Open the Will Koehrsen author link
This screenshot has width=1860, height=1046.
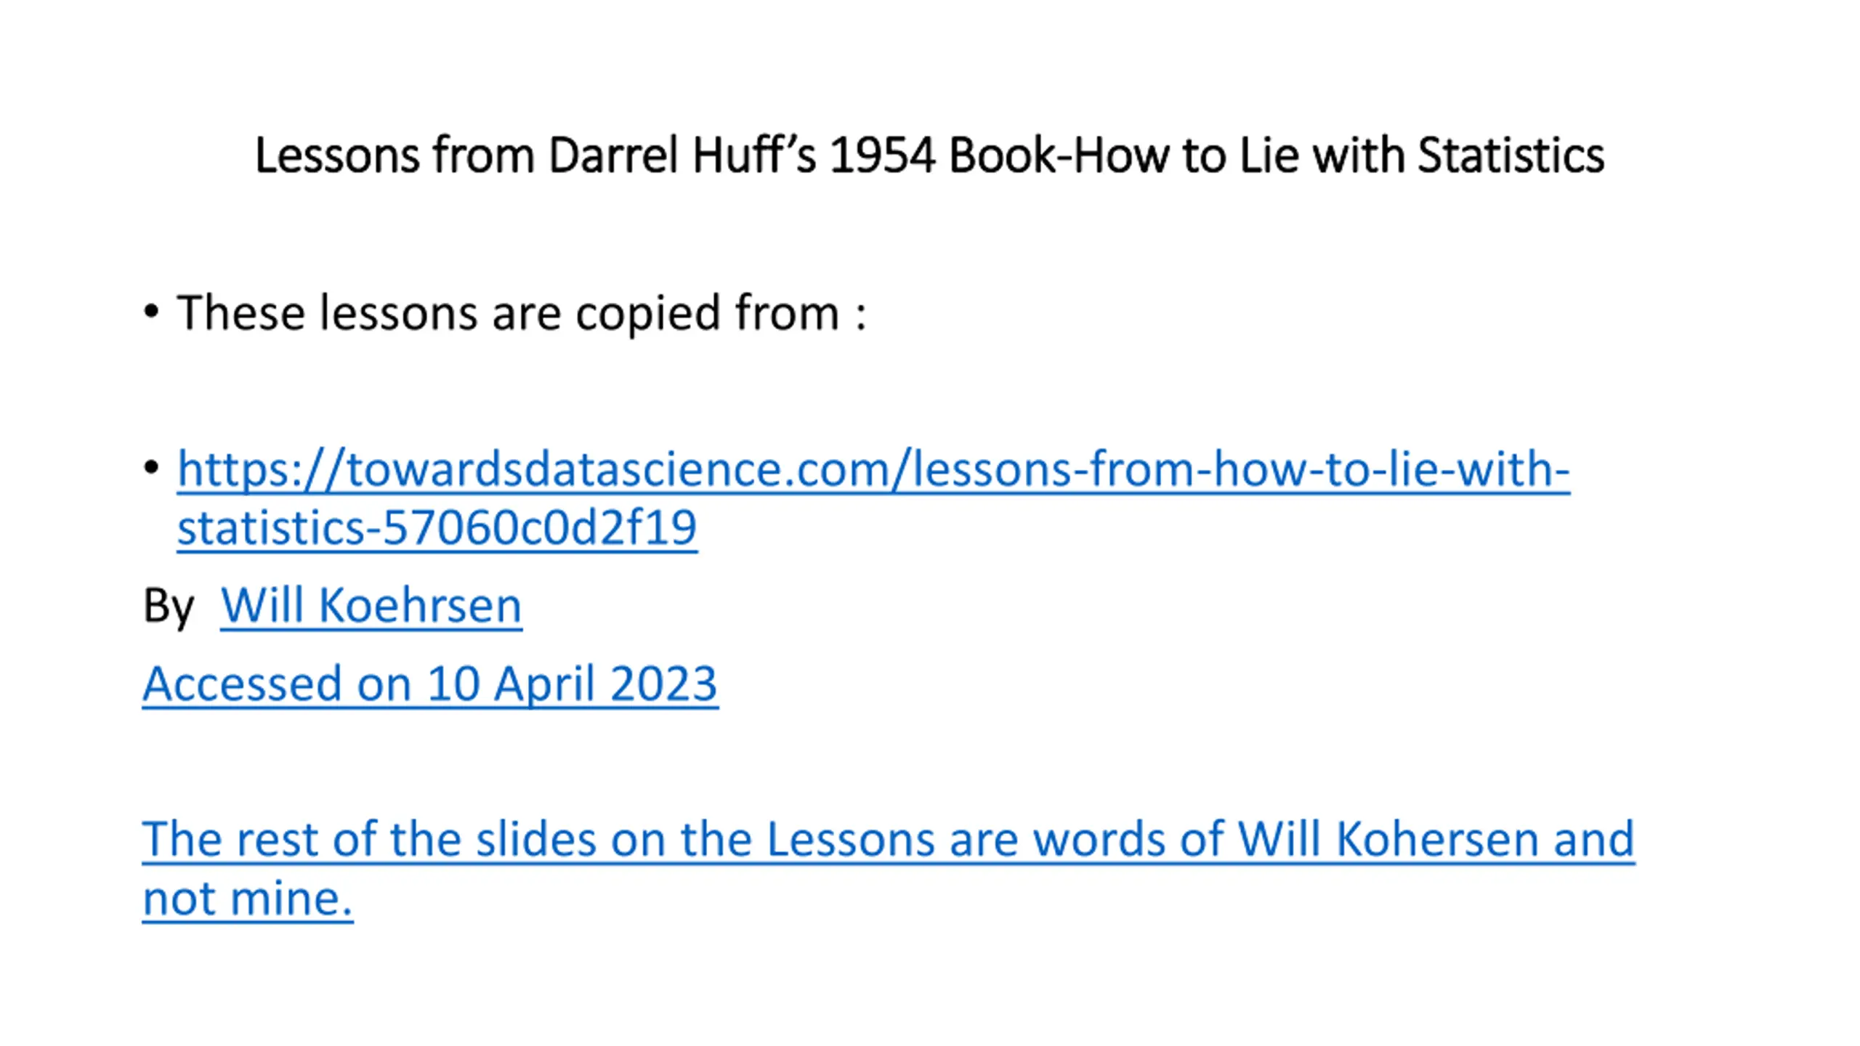[x=371, y=605]
